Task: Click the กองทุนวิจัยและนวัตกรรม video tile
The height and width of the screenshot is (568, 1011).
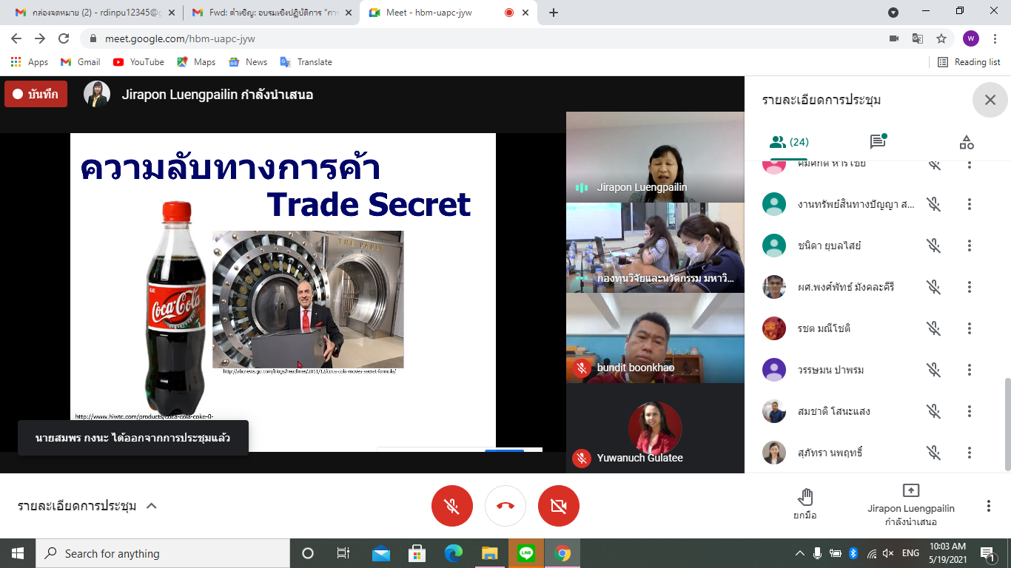Action: pyautogui.click(x=655, y=248)
